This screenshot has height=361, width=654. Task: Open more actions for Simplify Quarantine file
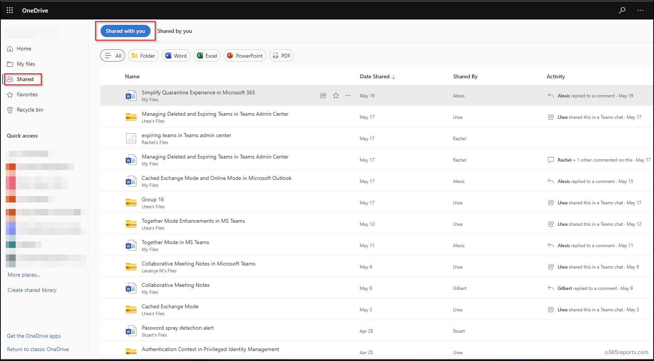coord(348,96)
